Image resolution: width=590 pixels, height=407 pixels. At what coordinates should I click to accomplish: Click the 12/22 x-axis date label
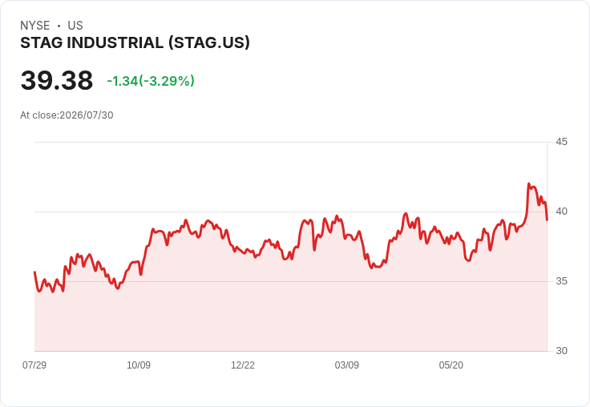[x=243, y=365]
